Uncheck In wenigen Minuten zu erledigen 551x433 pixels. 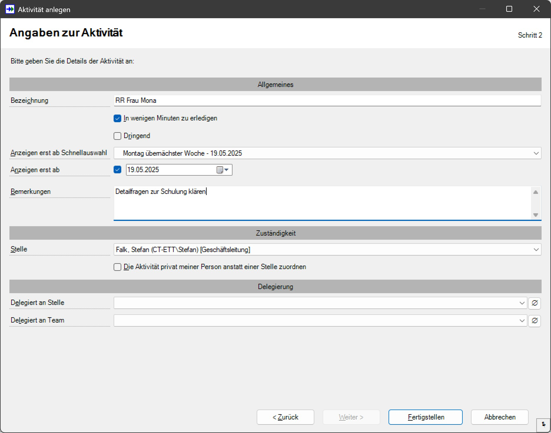click(117, 118)
